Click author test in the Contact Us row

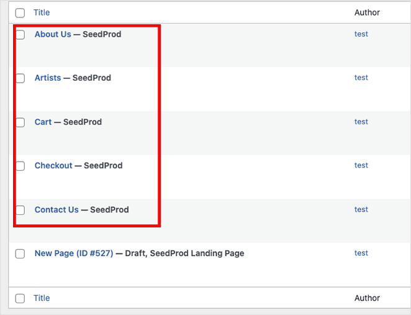click(361, 209)
